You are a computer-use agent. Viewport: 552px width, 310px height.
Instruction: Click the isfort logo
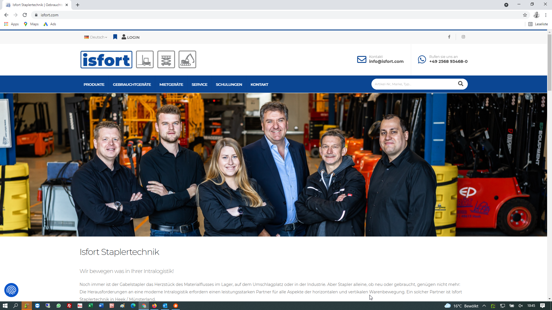coord(106,59)
